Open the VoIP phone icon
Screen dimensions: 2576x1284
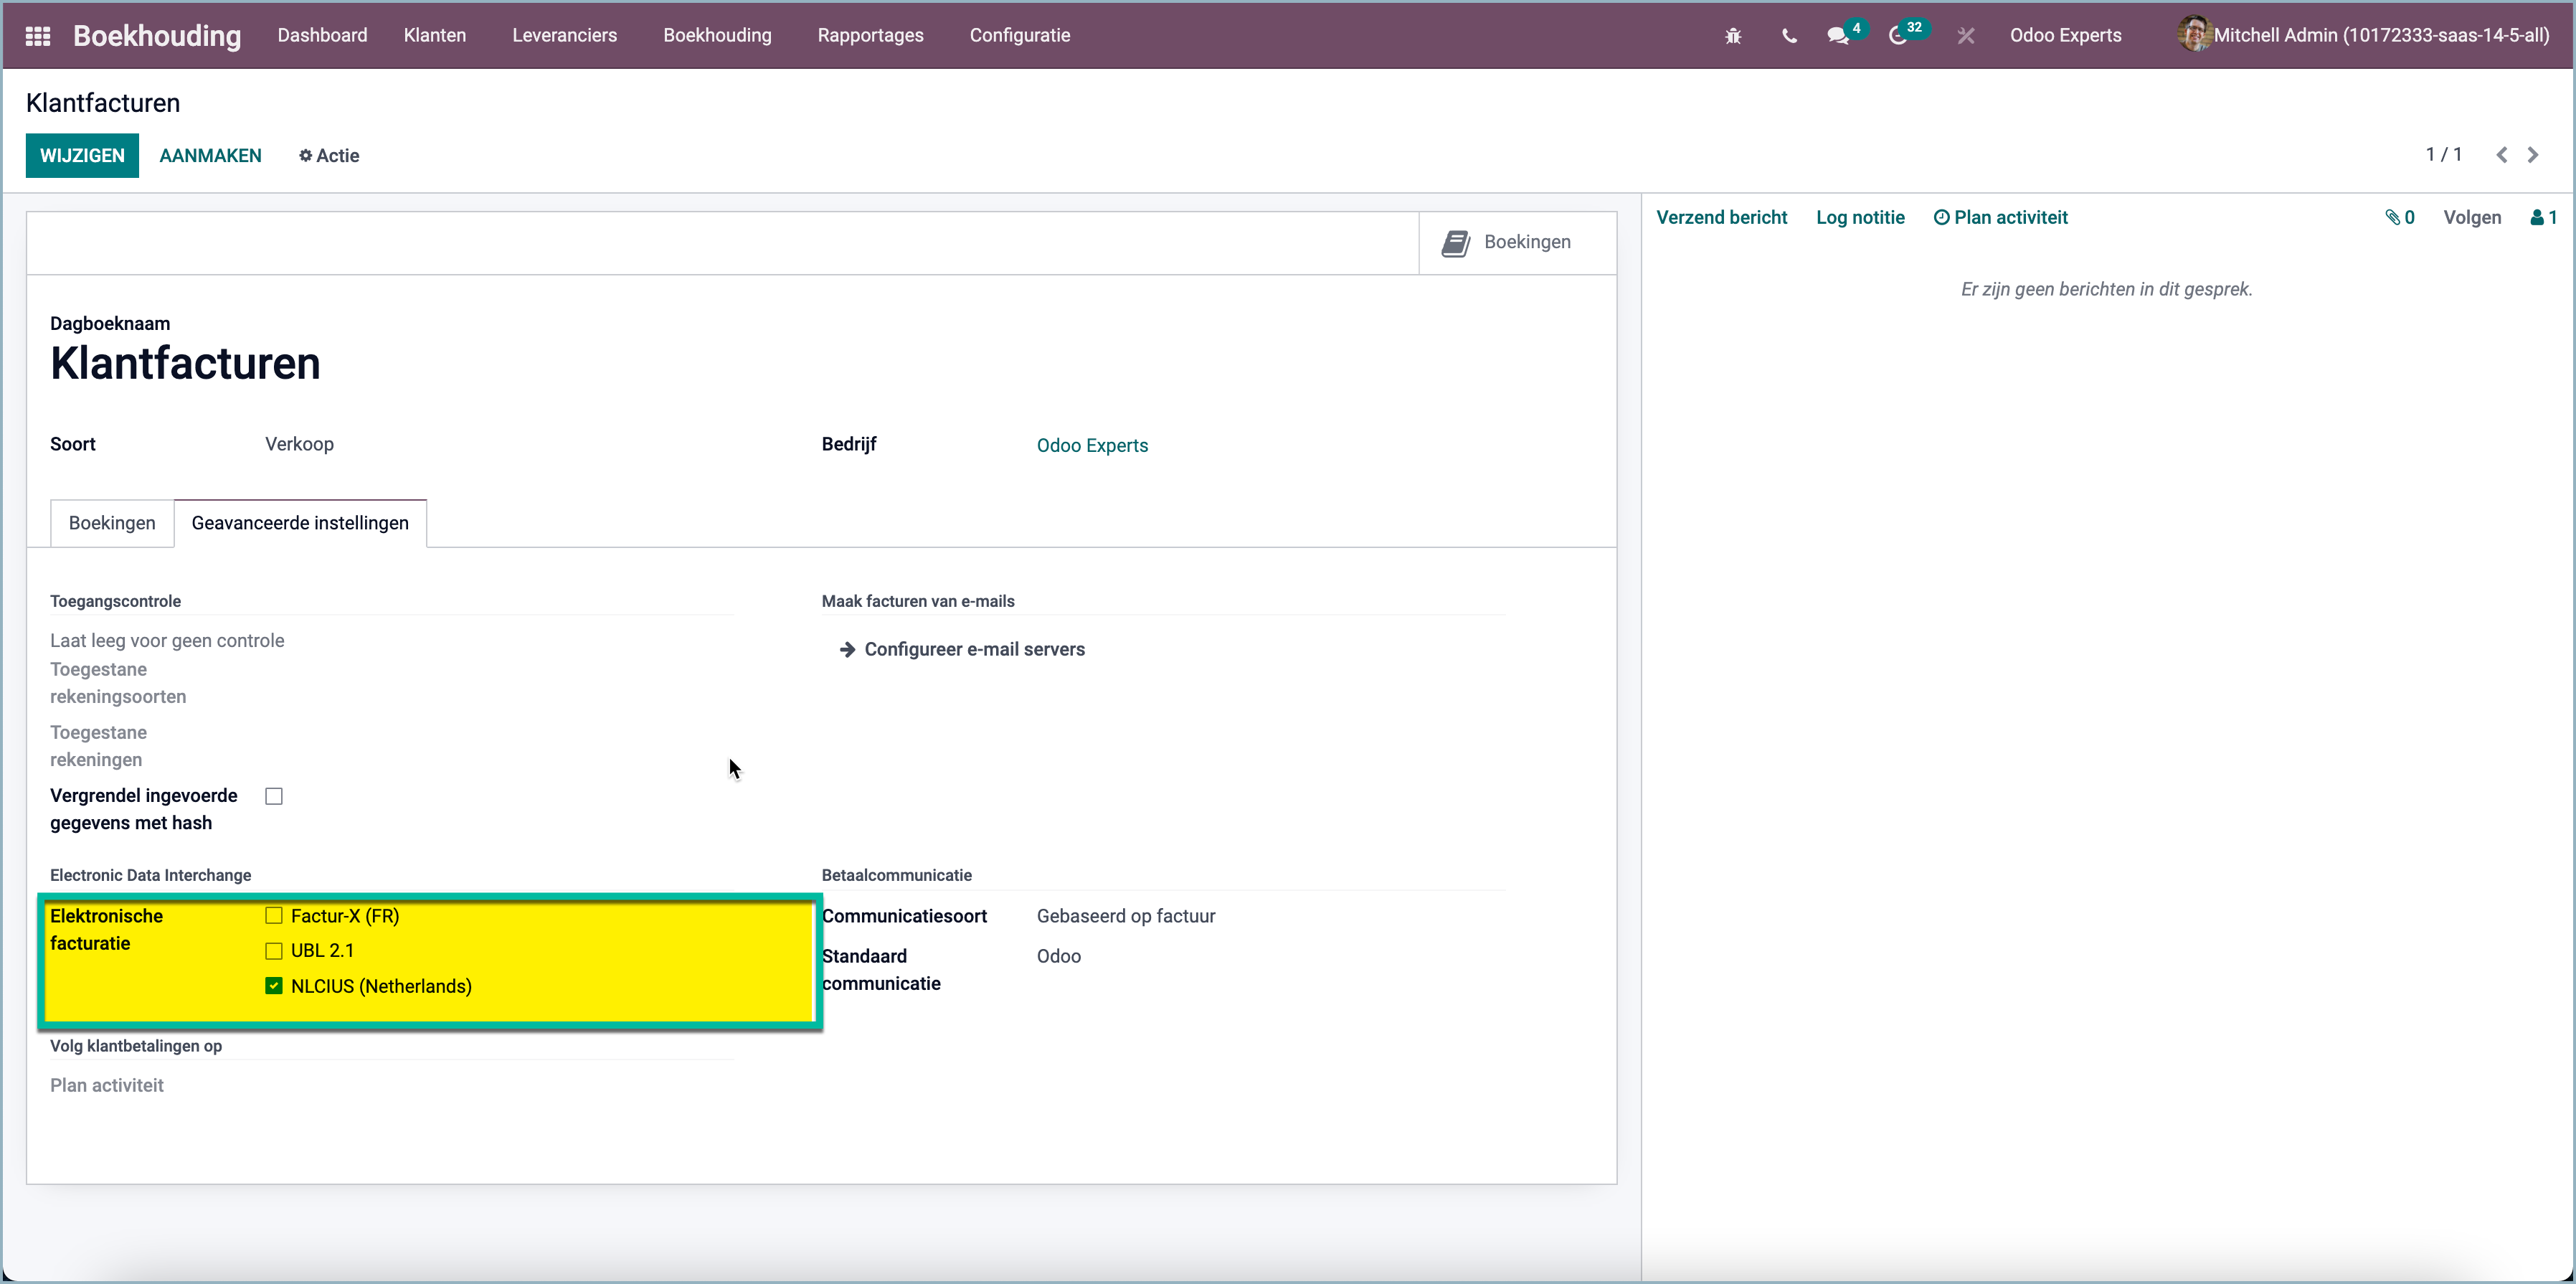click(x=1789, y=36)
